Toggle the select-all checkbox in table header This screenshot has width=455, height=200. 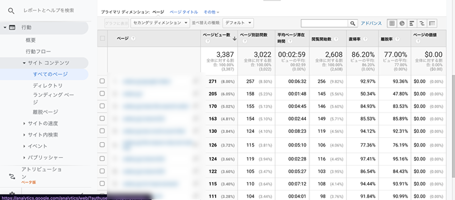102,38
